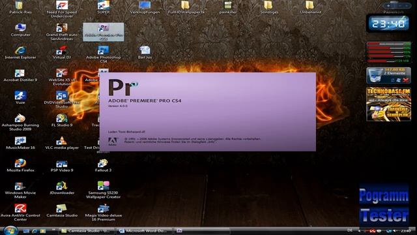Image resolution: width=417 pixels, height=235 pixels.
Task: Select the Adobe Photoshop CS4 shortcut
Action: click(x=104, y=55)
